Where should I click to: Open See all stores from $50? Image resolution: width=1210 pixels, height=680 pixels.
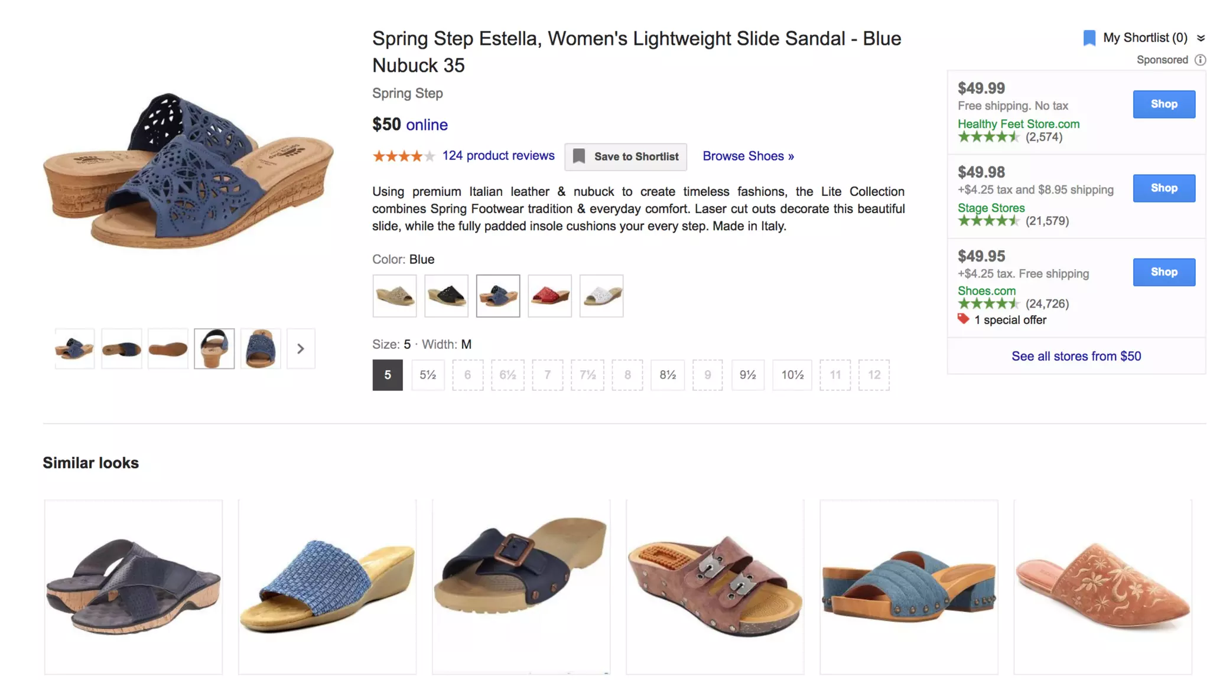1076,356
